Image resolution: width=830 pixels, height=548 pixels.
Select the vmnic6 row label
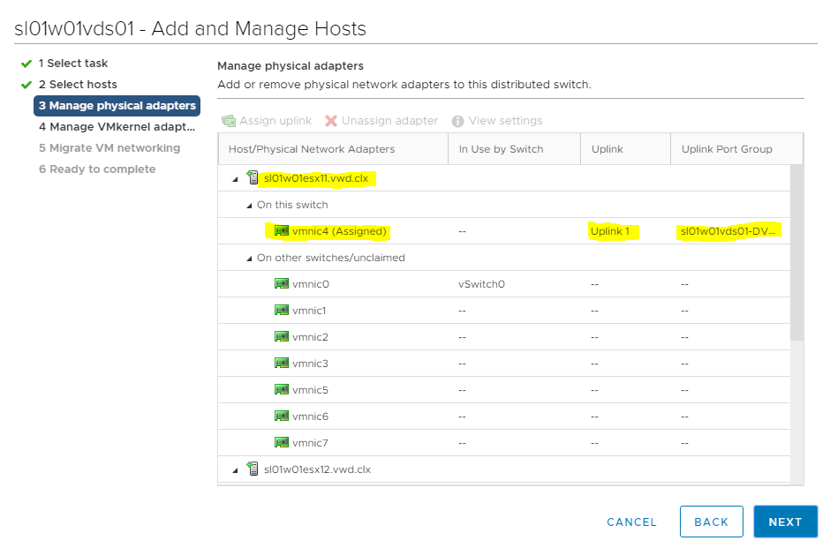pos(310,417)
